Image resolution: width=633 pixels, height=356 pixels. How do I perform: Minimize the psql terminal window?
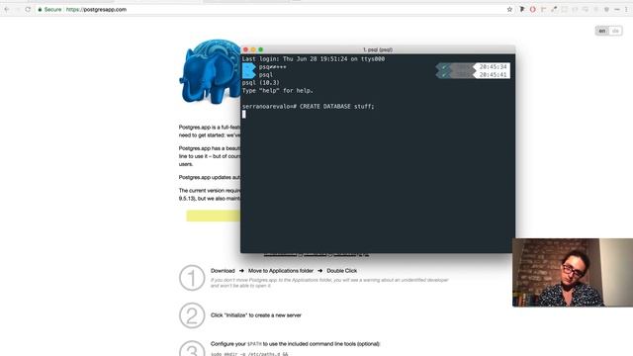[253, 49]
